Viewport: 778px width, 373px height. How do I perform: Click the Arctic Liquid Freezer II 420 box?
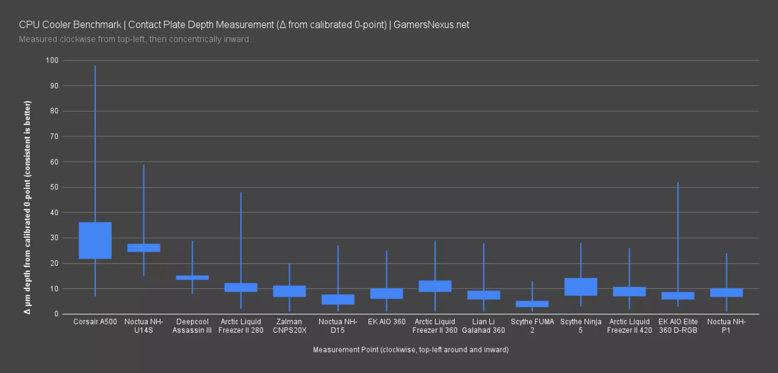[629, 292]
